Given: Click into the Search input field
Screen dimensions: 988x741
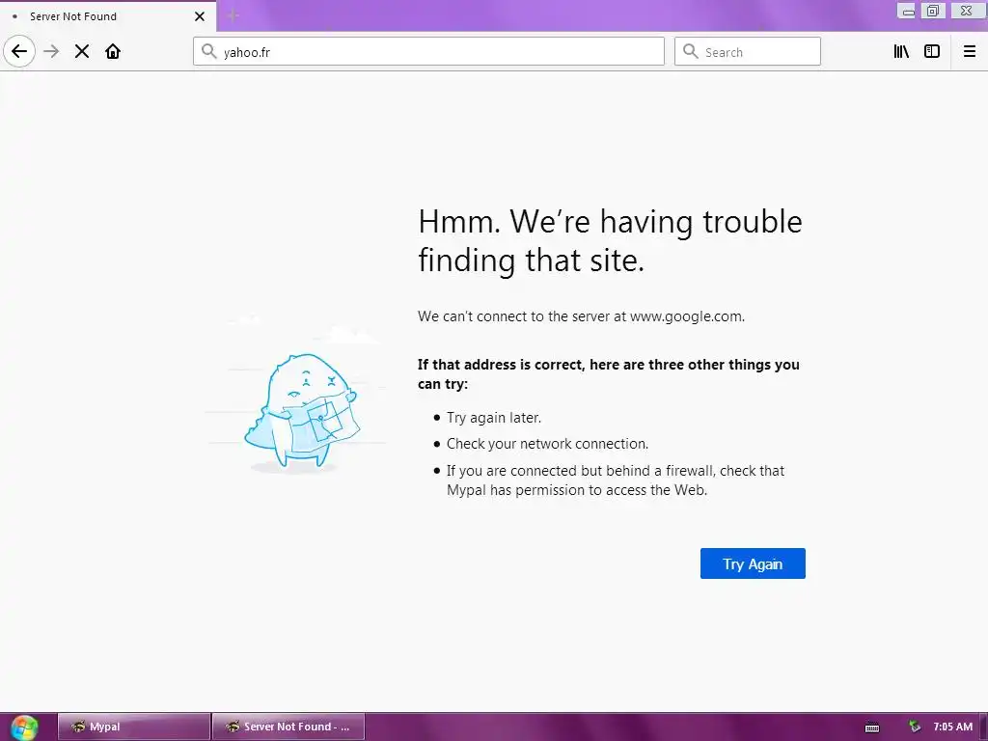Looking at the screenshot, I should click(748, 51).
